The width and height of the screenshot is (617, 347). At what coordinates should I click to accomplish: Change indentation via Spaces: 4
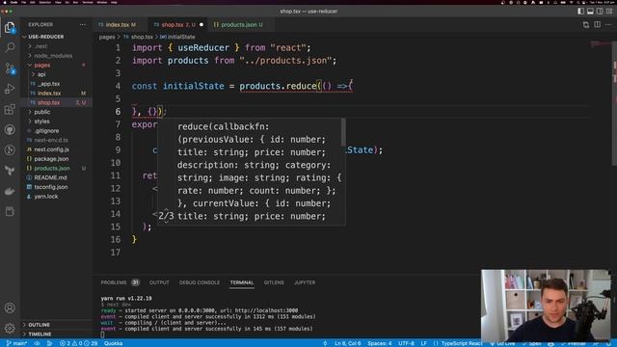click(x=380, y=343)
